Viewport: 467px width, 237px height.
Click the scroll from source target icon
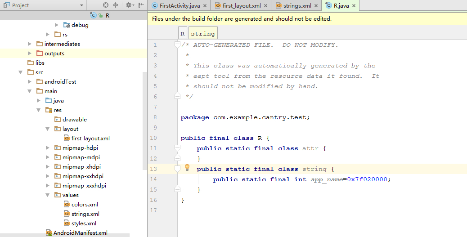coord(106,5)
